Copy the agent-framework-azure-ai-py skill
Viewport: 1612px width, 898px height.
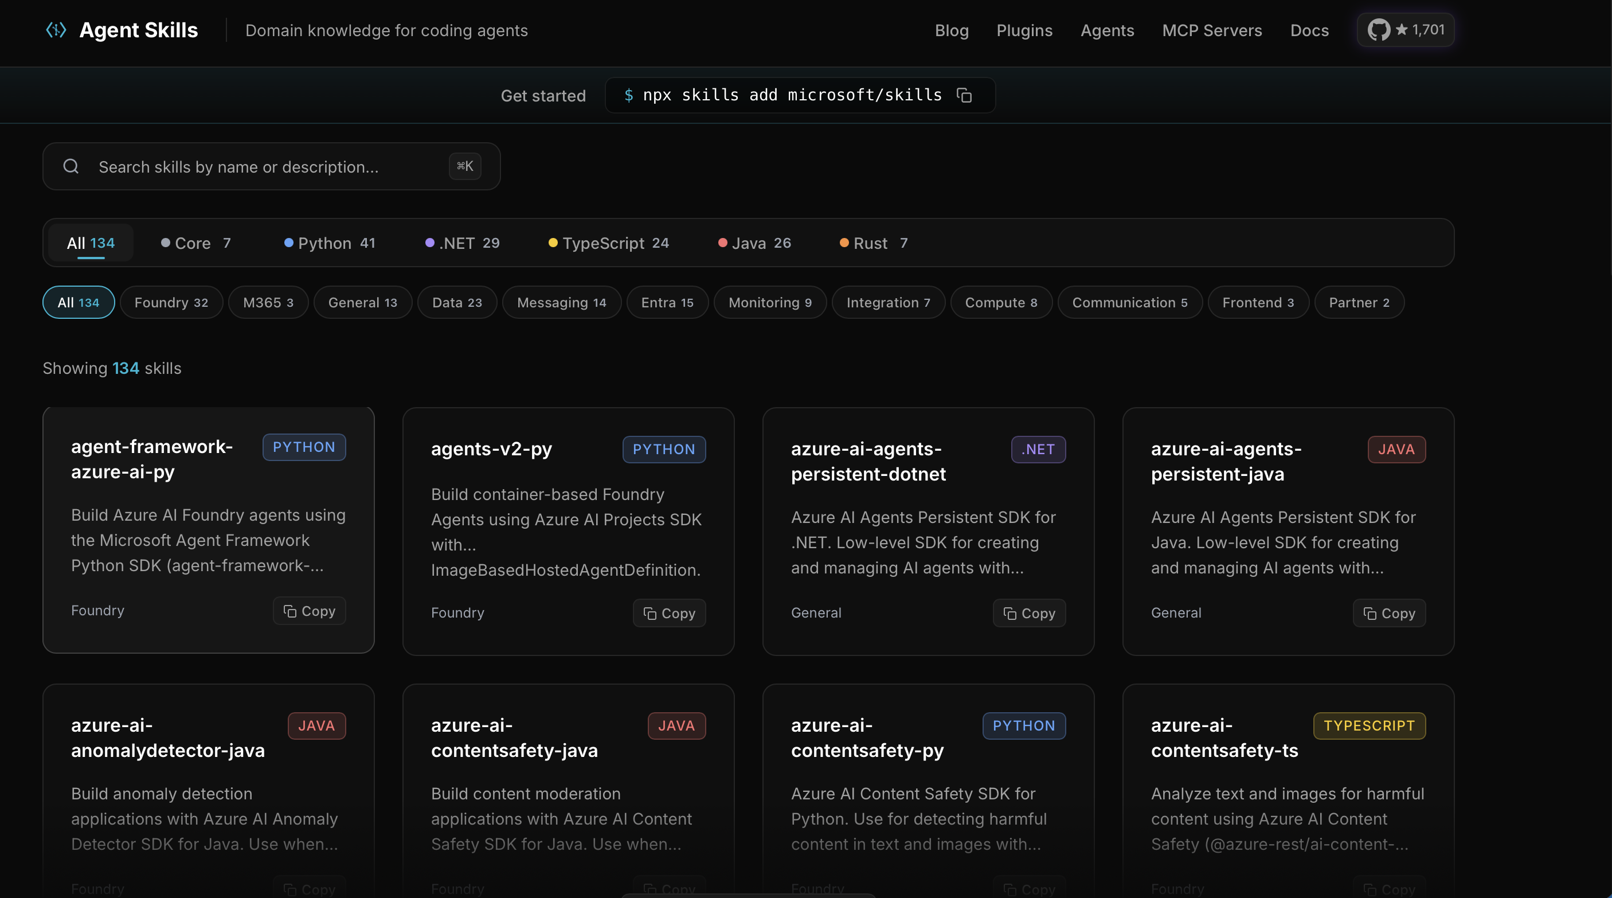(x=309, y=611)
